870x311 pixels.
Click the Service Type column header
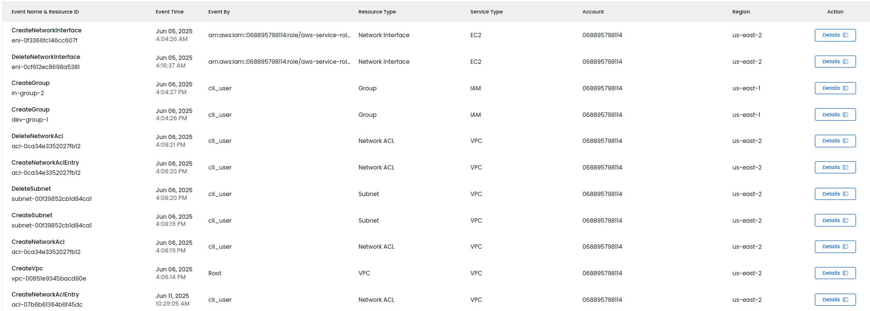(x=486, y=12)
